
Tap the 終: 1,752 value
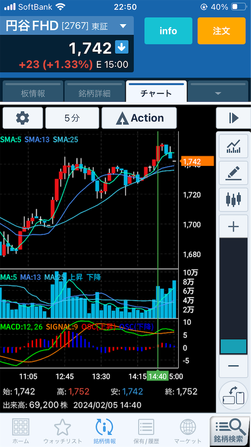coord(181,392)
